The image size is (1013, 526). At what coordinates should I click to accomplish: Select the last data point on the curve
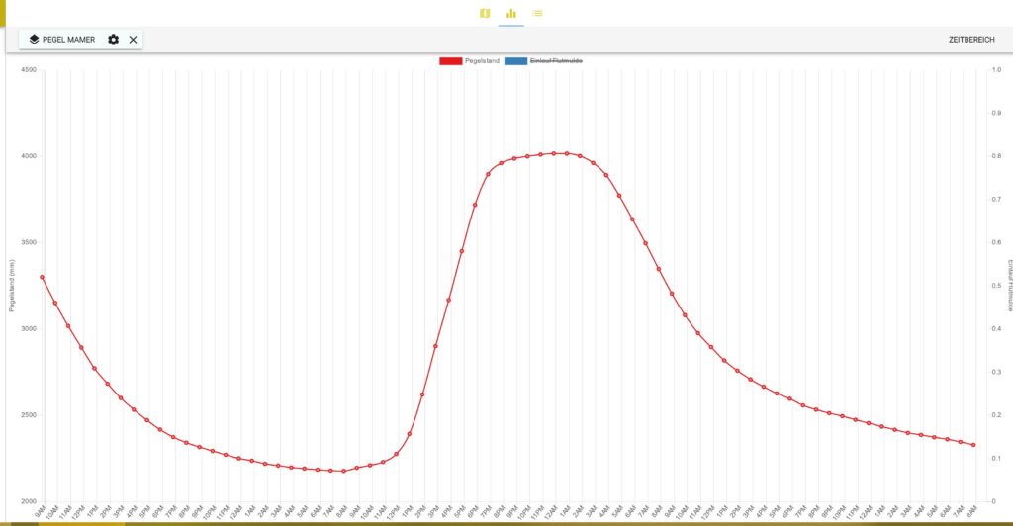point(973,445)
